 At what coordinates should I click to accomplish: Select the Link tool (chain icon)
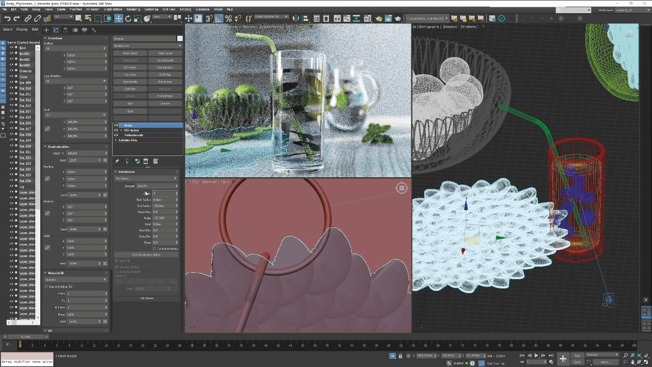click(x=28, y=18)
